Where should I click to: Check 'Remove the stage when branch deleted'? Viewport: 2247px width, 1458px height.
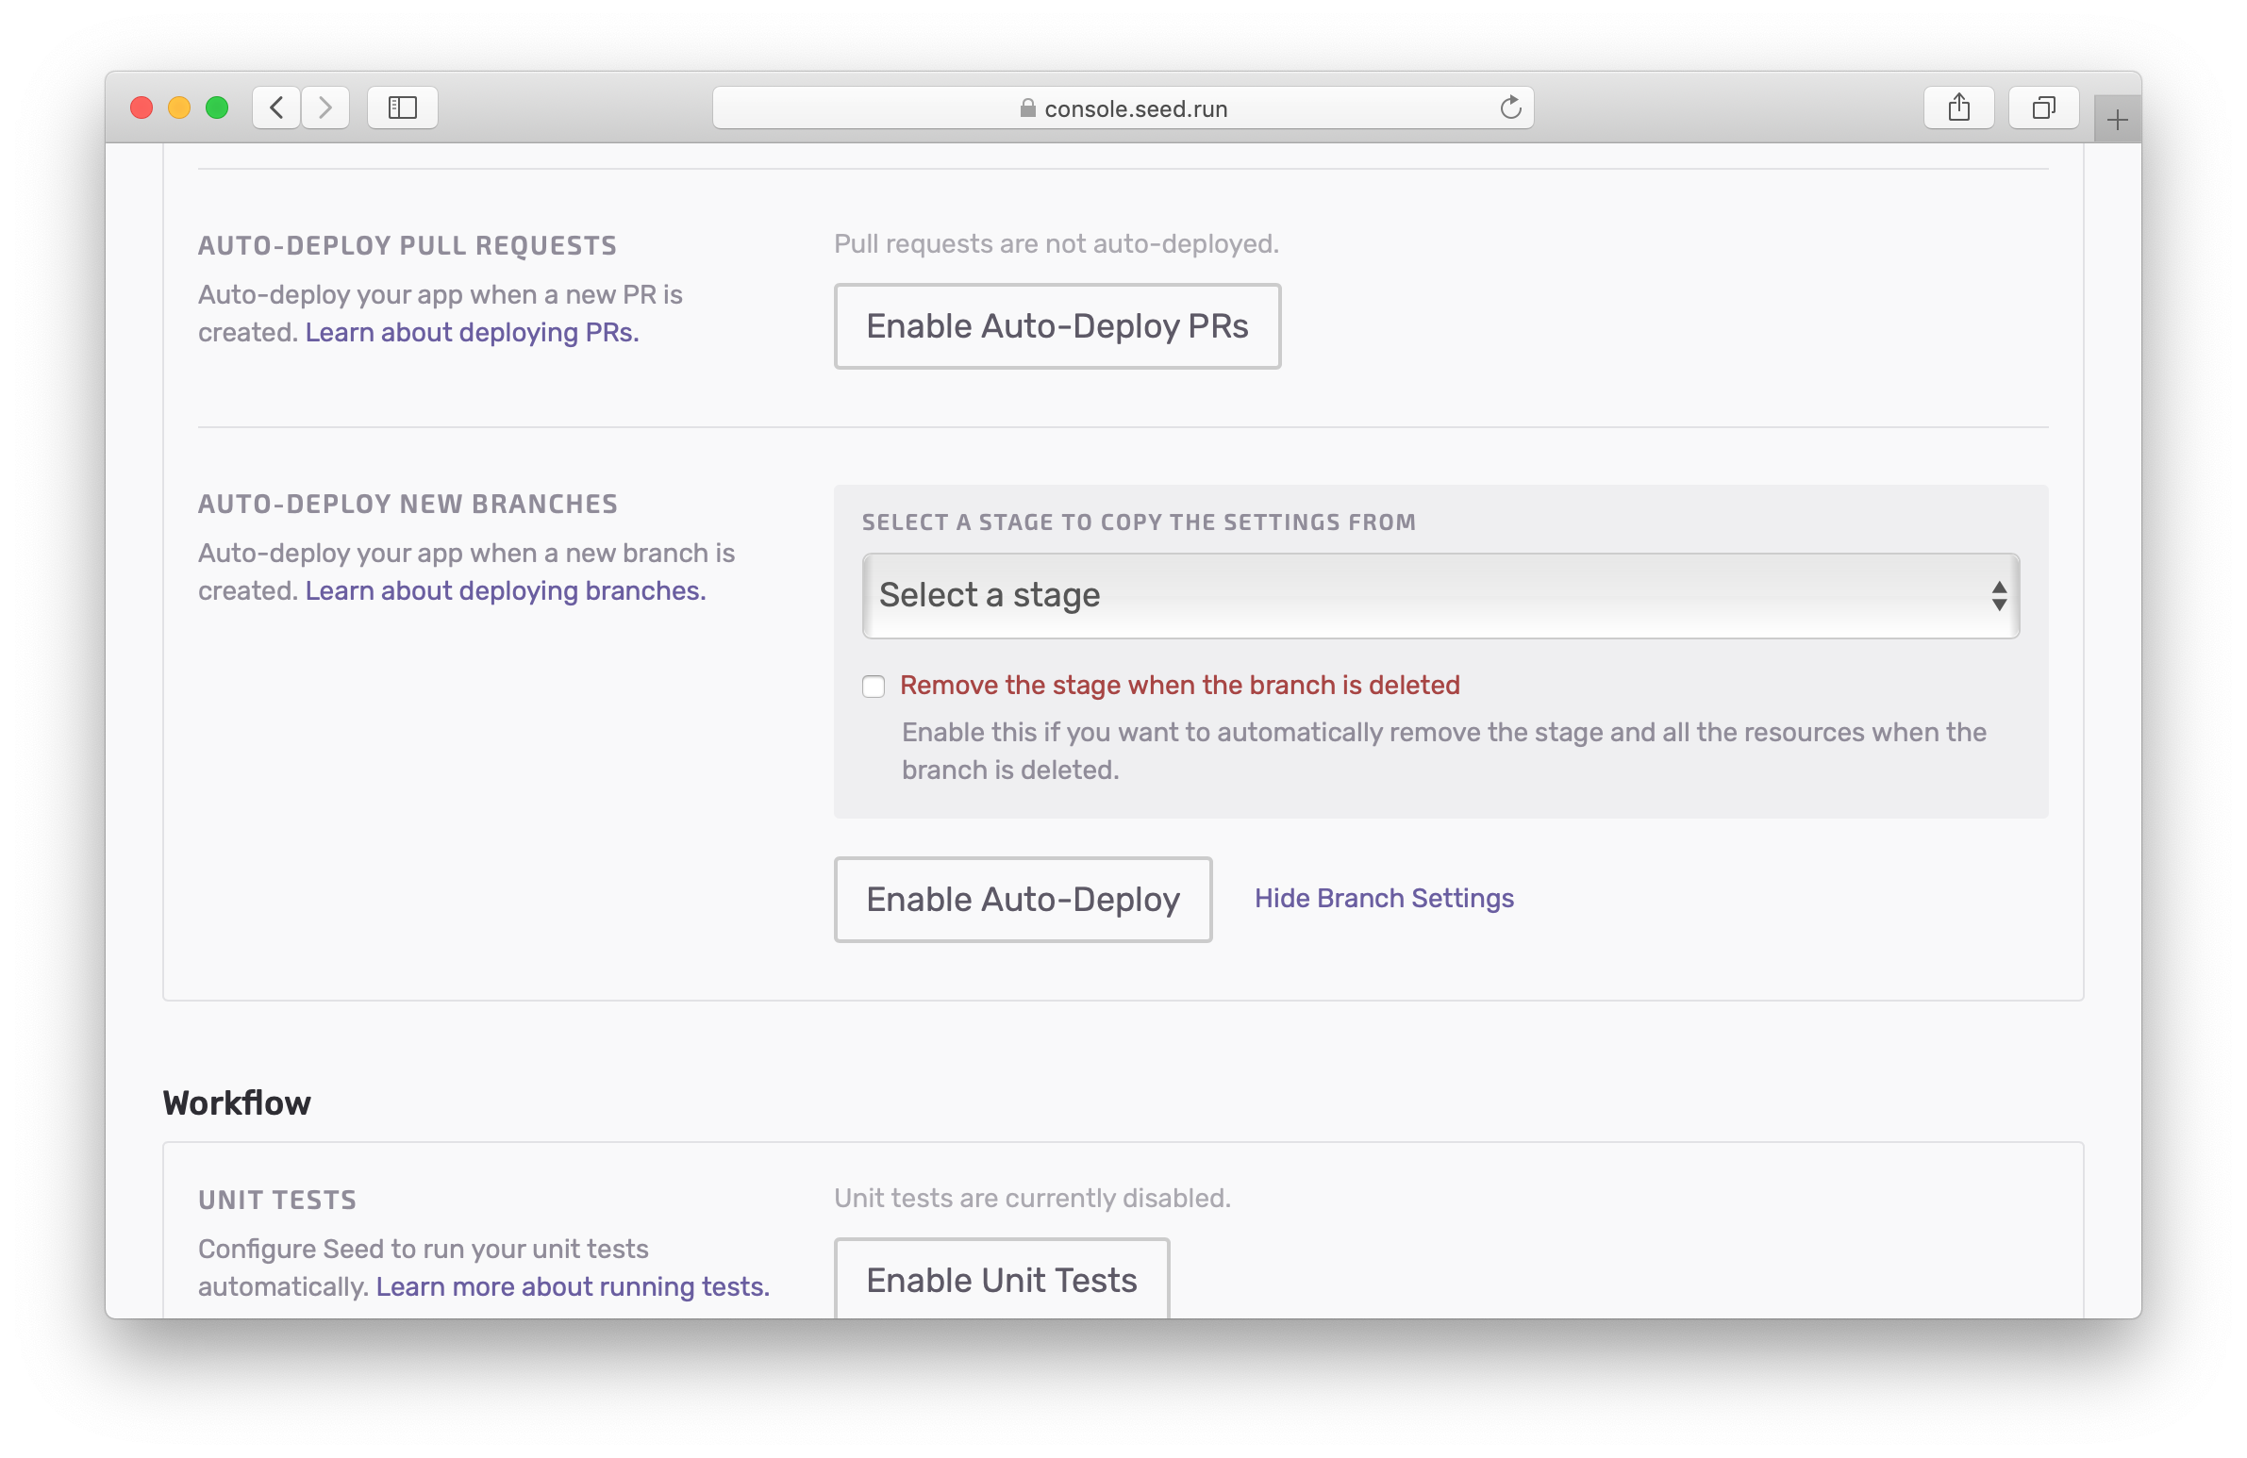pos(874,686)
